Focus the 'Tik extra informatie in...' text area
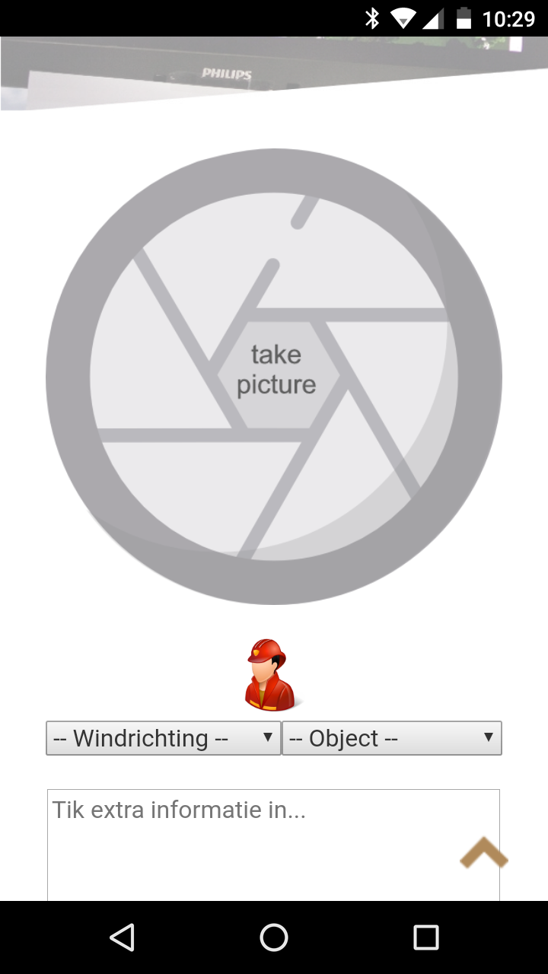Viewport: 548px width, 974px height. pyautogui.click(x=273, y=845)
